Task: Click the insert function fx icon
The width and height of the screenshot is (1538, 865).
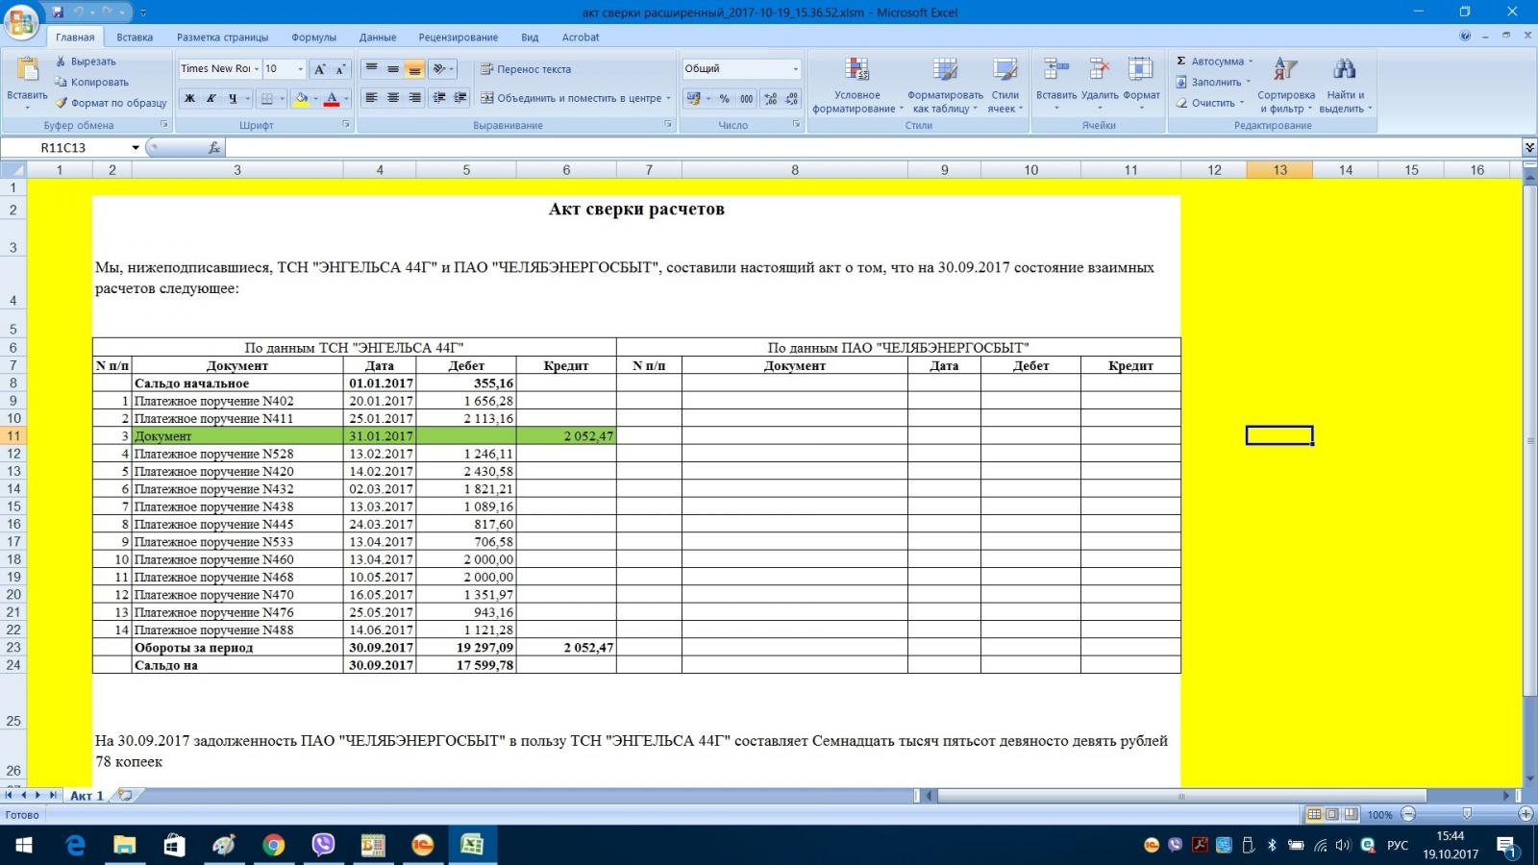Action: [x=213, y=148]
